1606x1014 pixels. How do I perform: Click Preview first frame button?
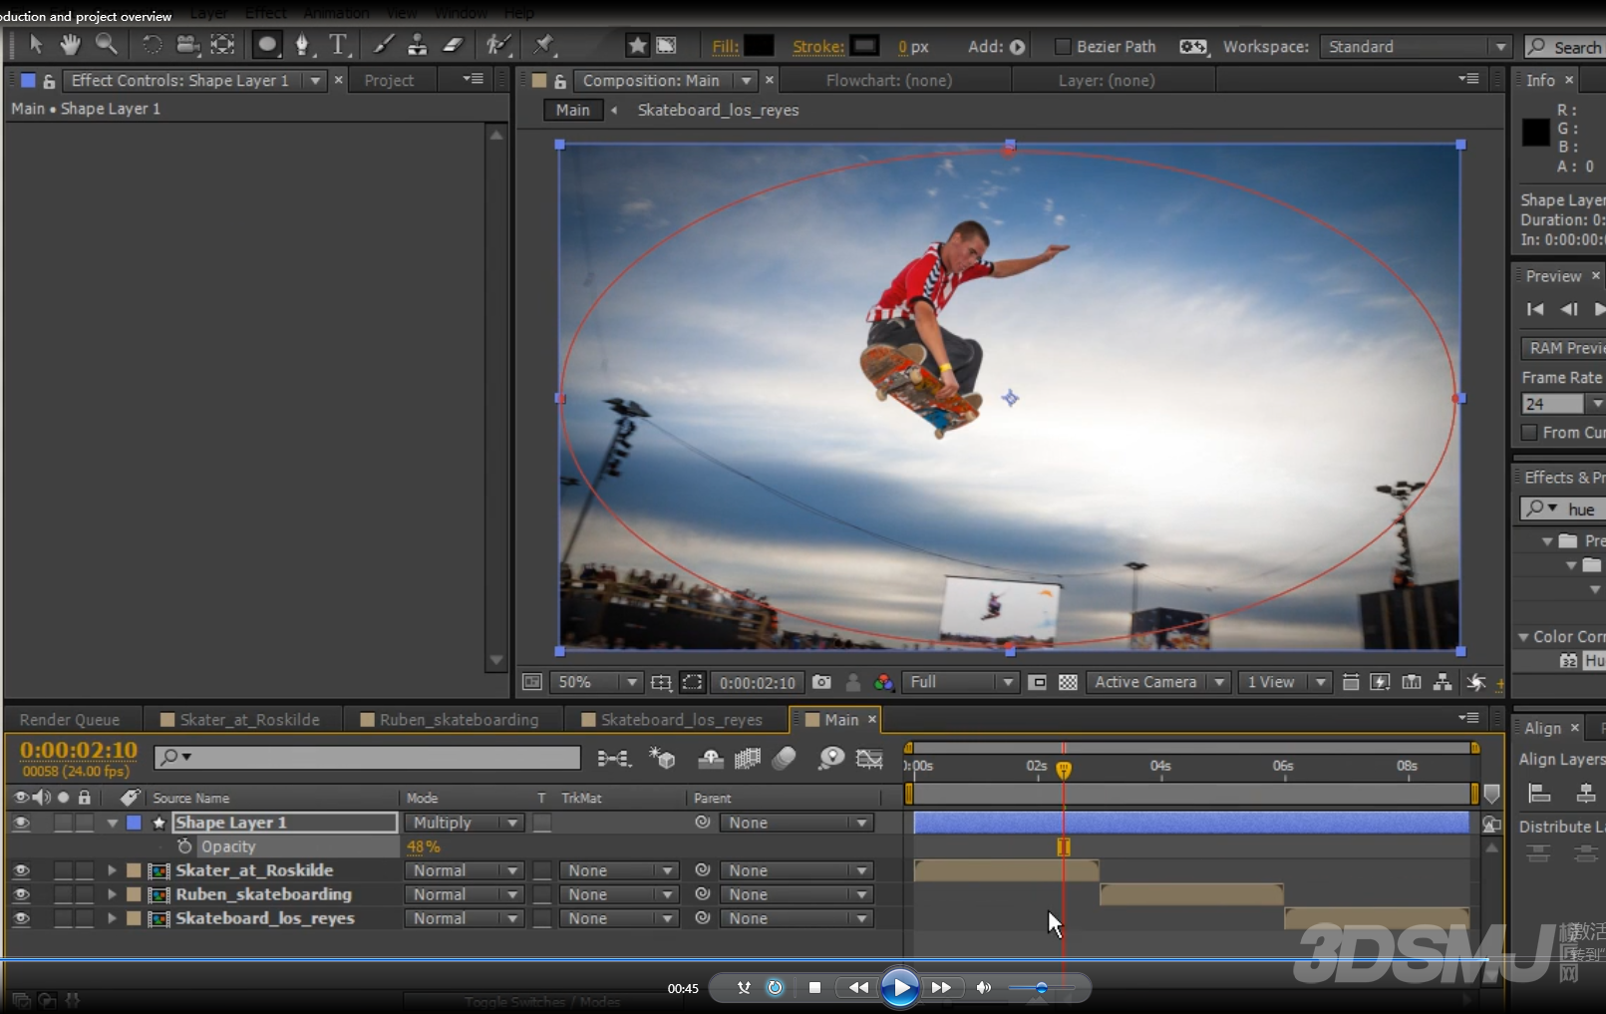[x=1535, y=309]
